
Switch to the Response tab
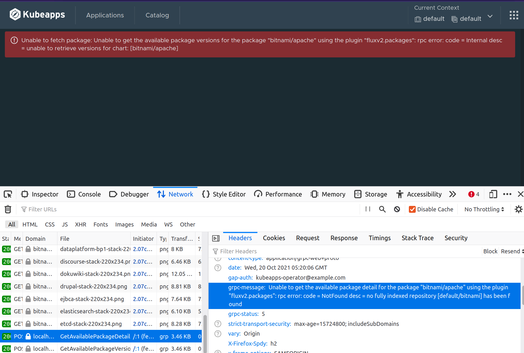(x=344, y=238)
